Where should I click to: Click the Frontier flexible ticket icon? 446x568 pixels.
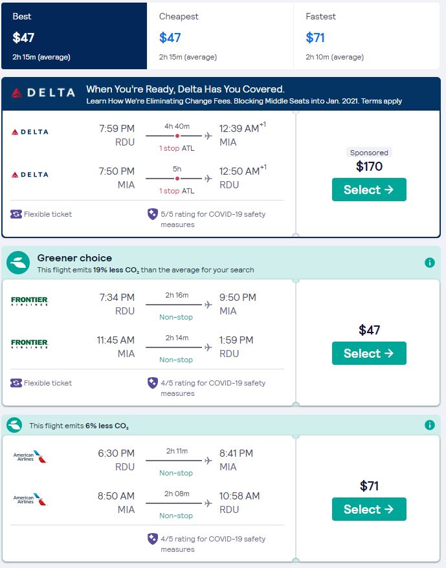tap(16, 383)
